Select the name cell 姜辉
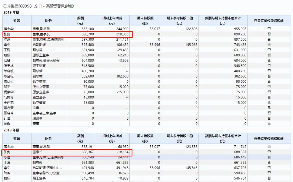This screenshot has width=293, height=182. point(7,124)
